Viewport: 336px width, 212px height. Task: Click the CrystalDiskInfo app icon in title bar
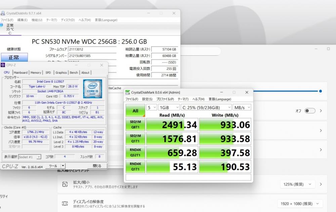pos(3,13)
